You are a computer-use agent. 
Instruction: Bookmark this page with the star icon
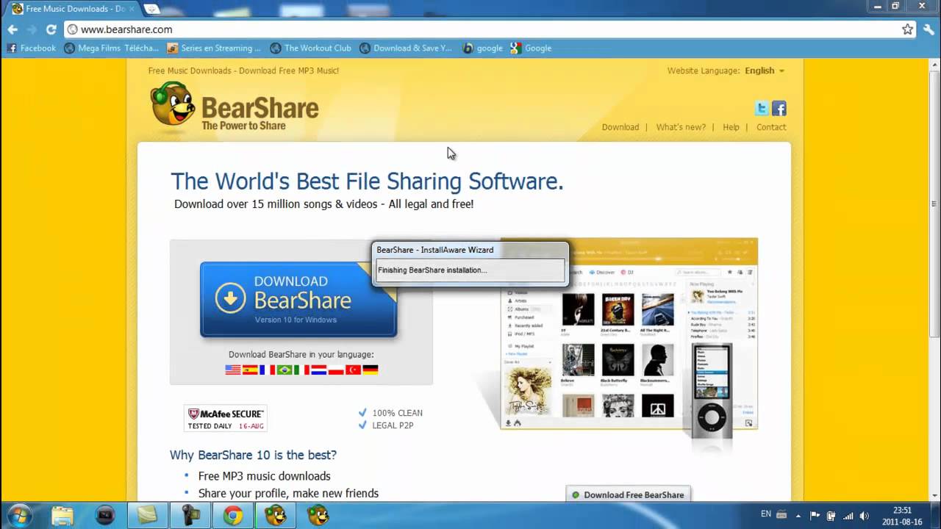[x=908, y=29]
